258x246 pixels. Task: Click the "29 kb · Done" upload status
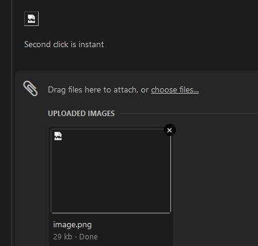click(x=76, y=237)
